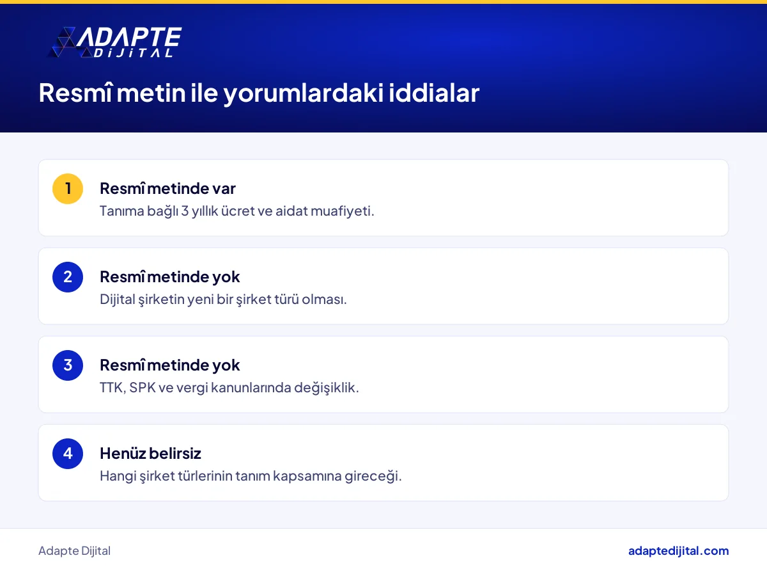Click footer text 'Adapte Dijital'
The width and height of the screenshot is (767, 583).
[x=74, y=551]
